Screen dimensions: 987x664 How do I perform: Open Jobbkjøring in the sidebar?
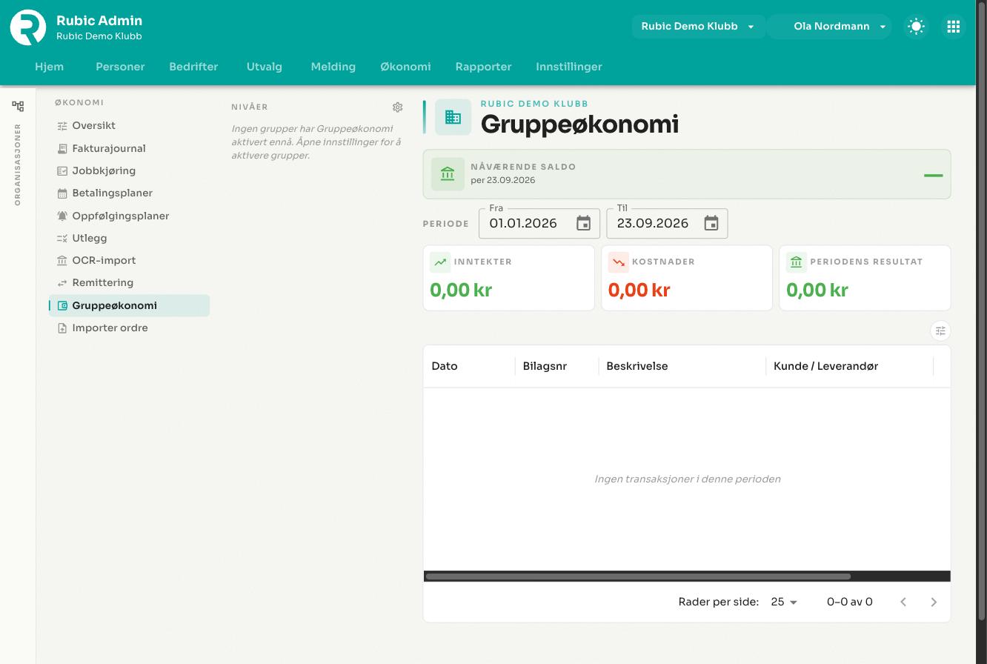click(130, 170)
